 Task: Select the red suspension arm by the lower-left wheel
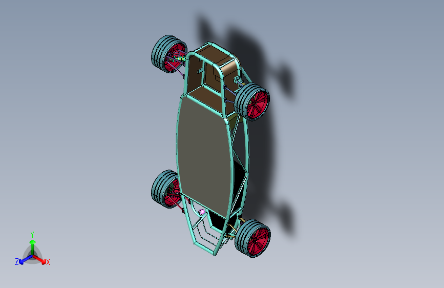[x=176, y=203]
